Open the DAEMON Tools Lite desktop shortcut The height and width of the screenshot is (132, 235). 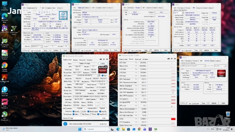(x=4, y=91)
